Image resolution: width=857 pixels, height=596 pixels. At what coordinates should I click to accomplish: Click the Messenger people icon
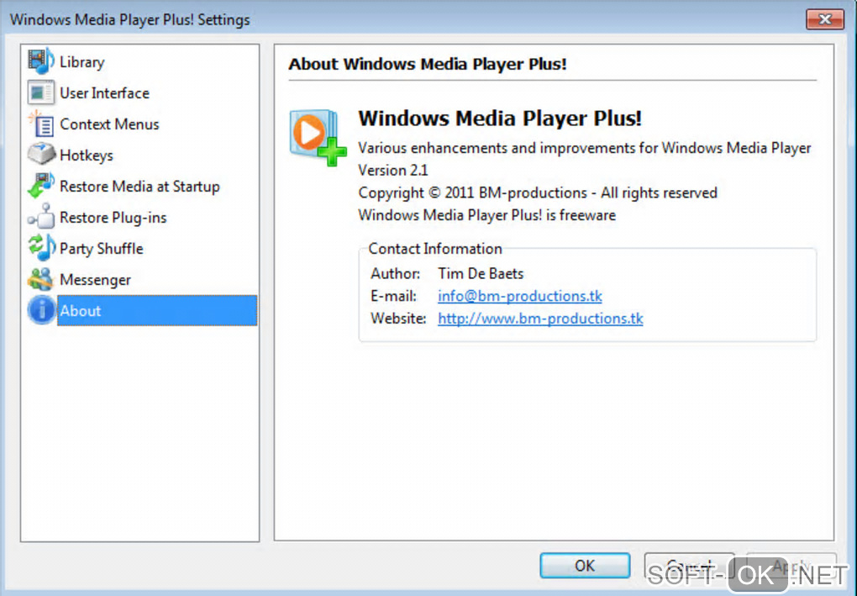41,279
